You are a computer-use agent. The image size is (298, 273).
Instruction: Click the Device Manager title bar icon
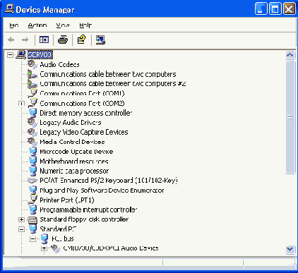point(9,9)
